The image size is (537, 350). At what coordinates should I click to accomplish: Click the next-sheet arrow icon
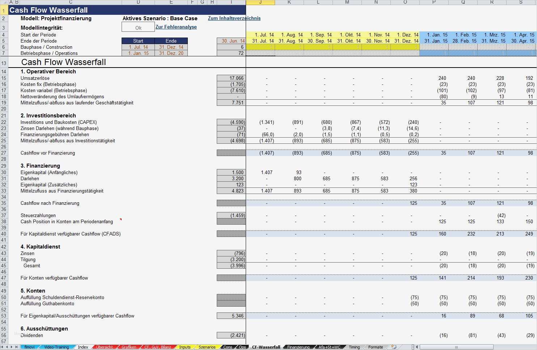click(x=11, y=347)
